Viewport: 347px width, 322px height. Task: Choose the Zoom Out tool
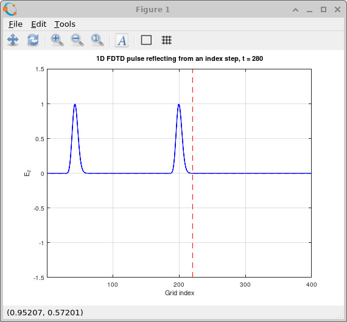77,40
